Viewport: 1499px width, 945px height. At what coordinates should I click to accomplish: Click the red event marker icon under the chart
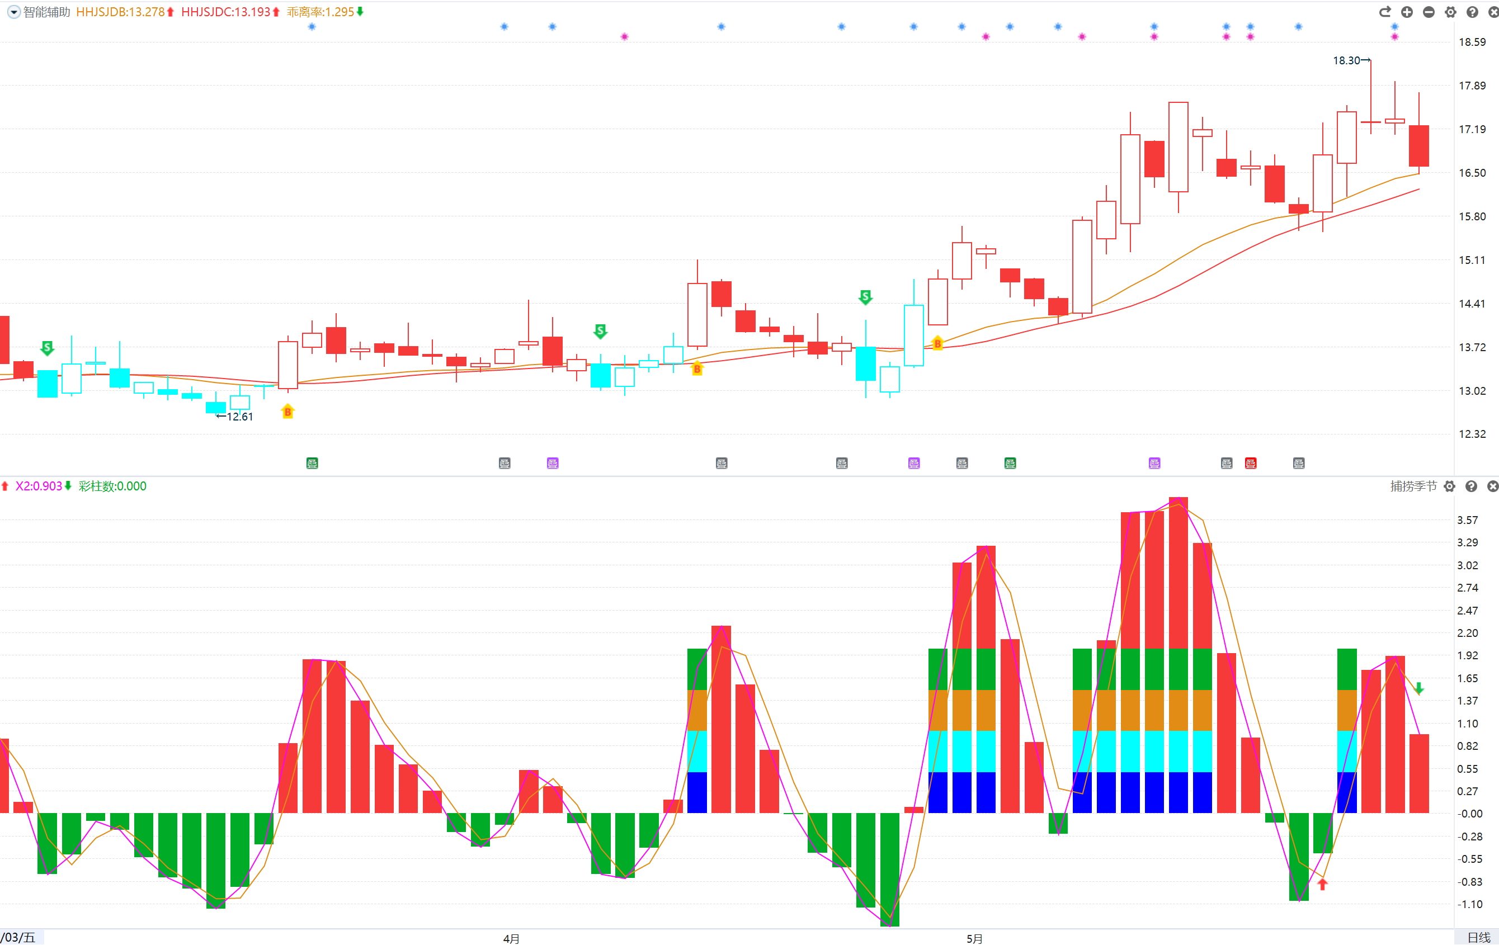click(1251, 463)
